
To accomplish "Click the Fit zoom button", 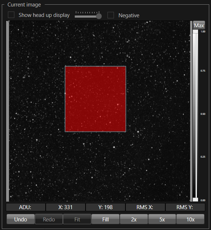I will pos(77,219).
